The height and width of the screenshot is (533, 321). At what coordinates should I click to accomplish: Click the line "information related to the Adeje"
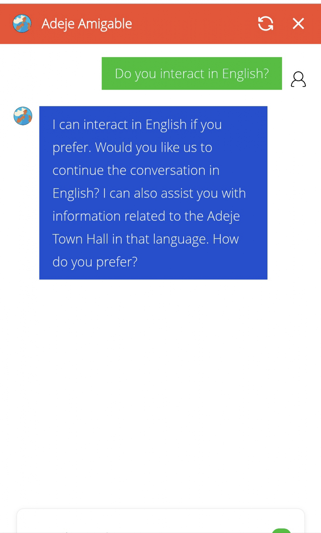[x=146, y=216]
